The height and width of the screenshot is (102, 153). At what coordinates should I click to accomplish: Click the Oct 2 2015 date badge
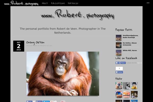[x=19, y=46]
